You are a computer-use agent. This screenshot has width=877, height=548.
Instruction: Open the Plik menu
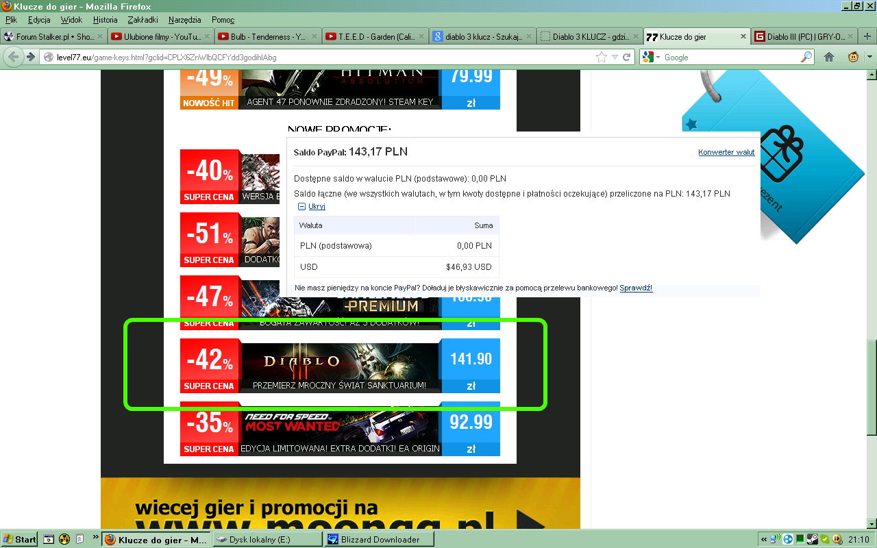click(11, 20)
